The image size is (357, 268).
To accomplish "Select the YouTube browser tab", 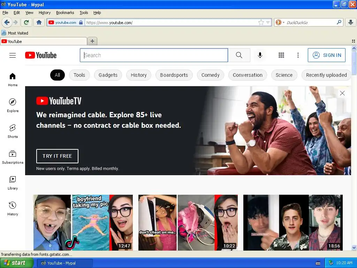I will click(x=43, y=41).
